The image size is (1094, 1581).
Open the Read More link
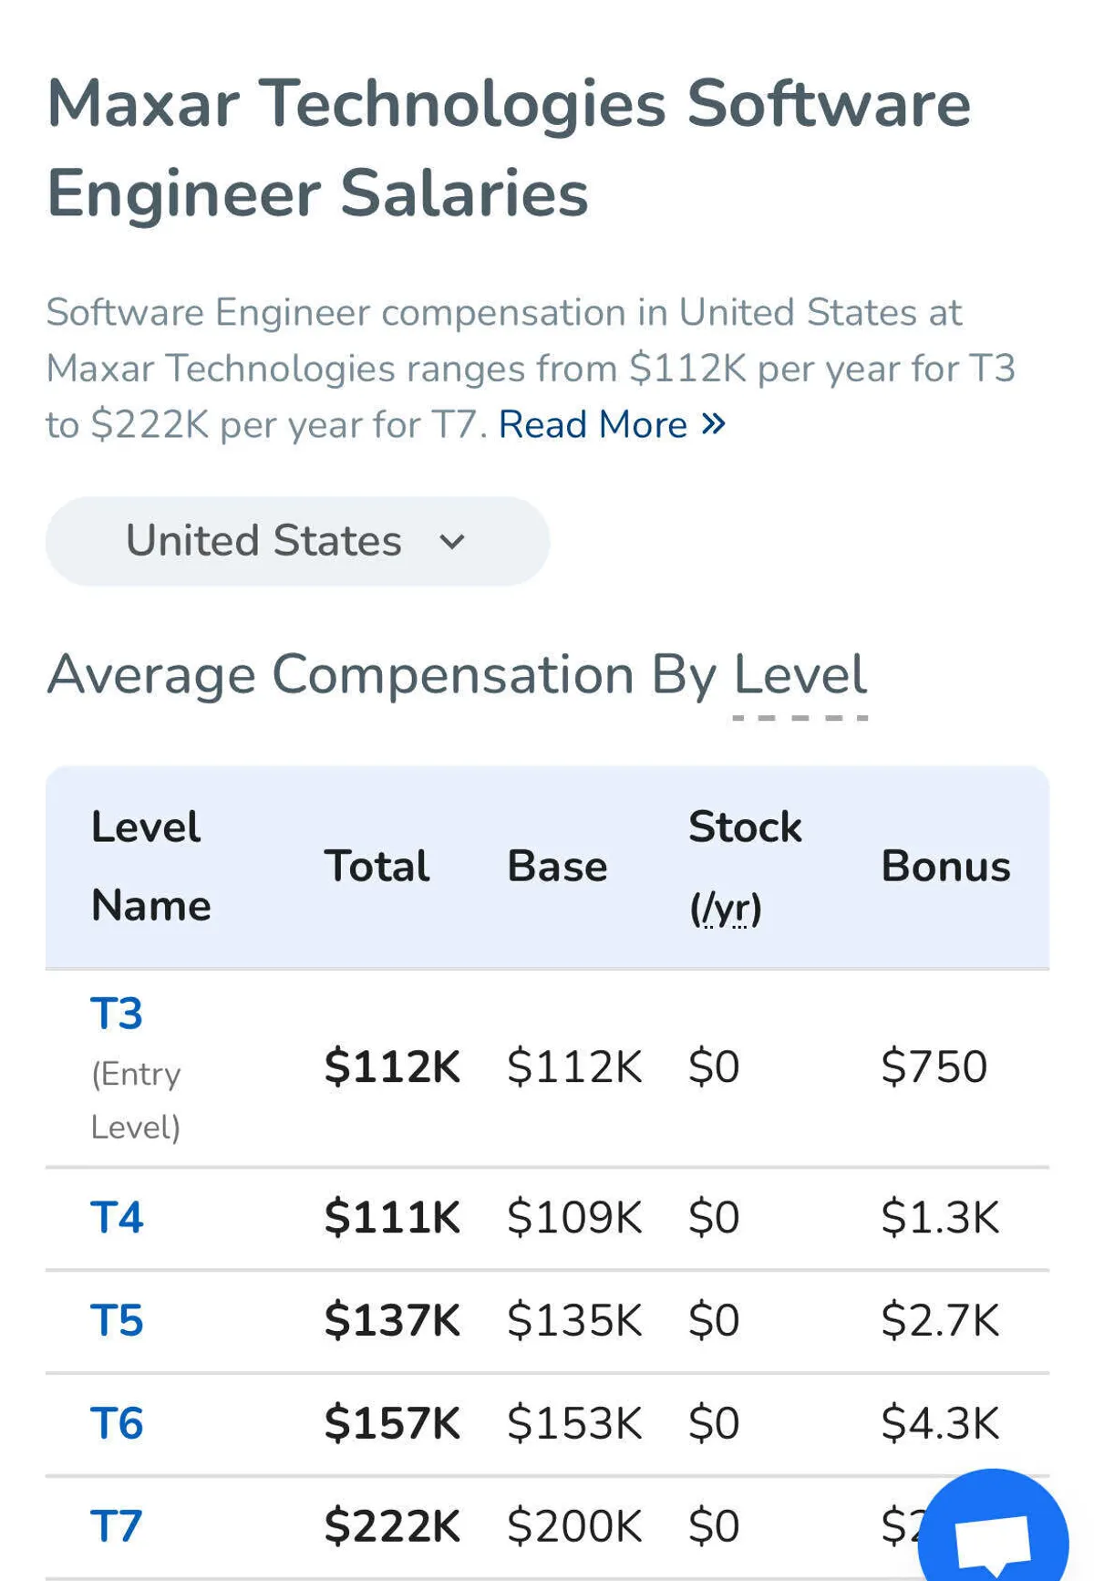(593, 425)
